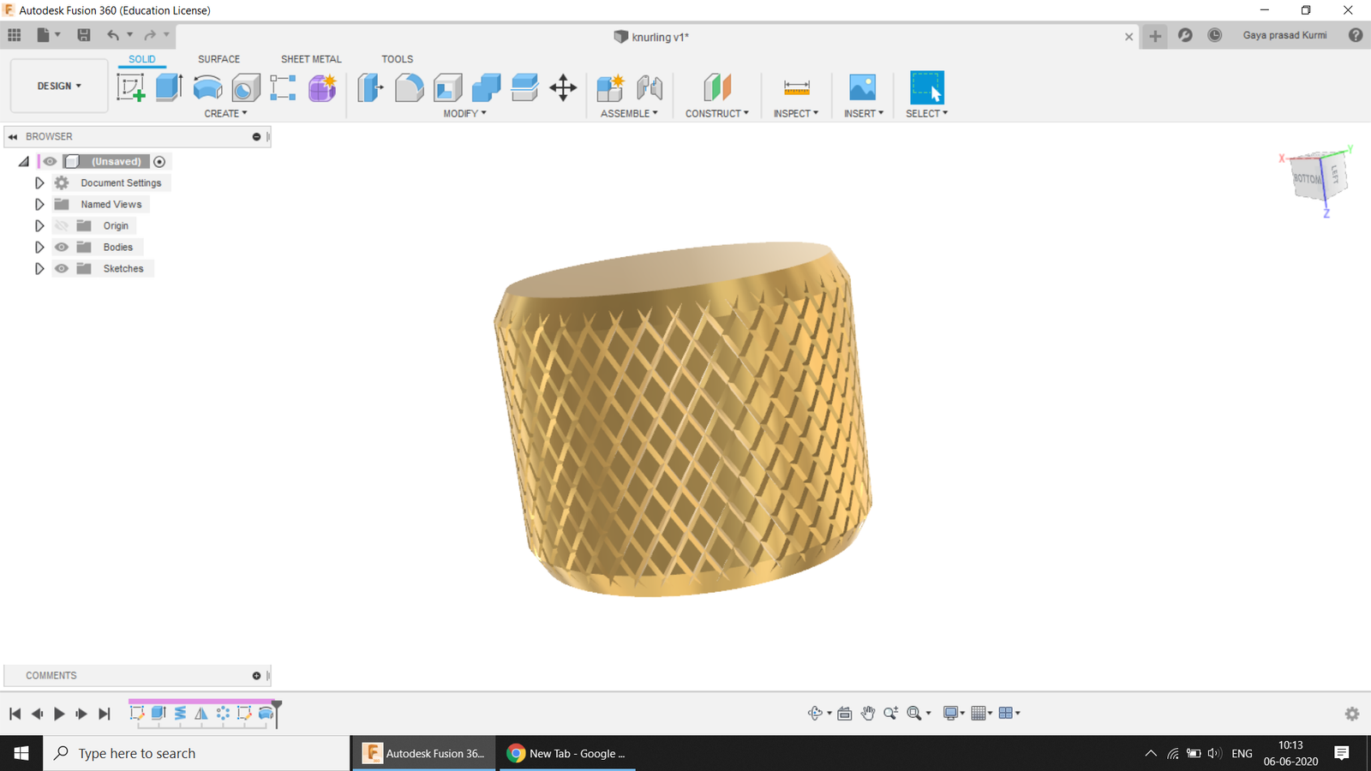Expand the Origin folder
Screen dimensions: 1371x771
[x=39, y=225]
